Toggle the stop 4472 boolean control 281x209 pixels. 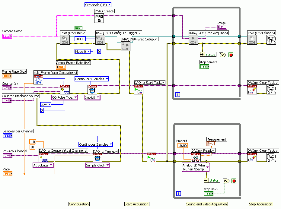point(208,193)
